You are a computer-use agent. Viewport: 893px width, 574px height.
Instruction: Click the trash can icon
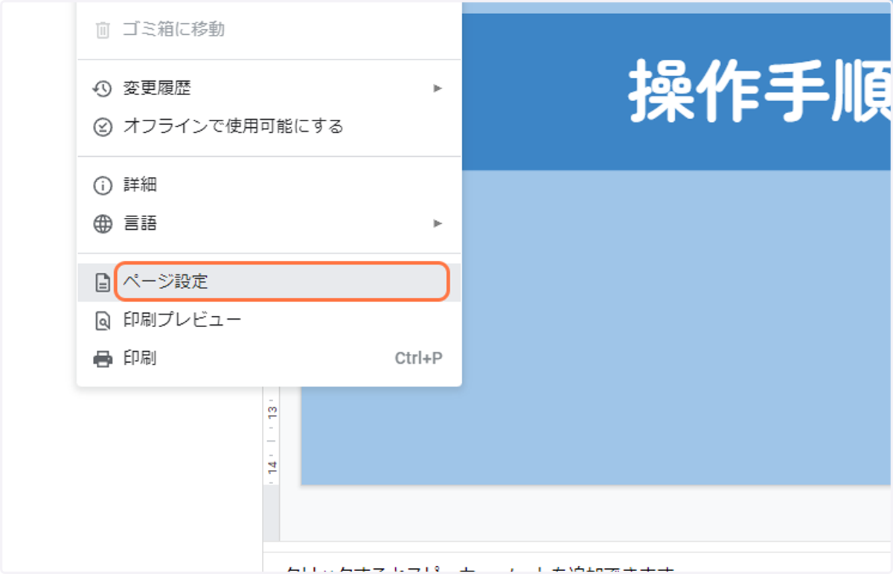[103, 30]
